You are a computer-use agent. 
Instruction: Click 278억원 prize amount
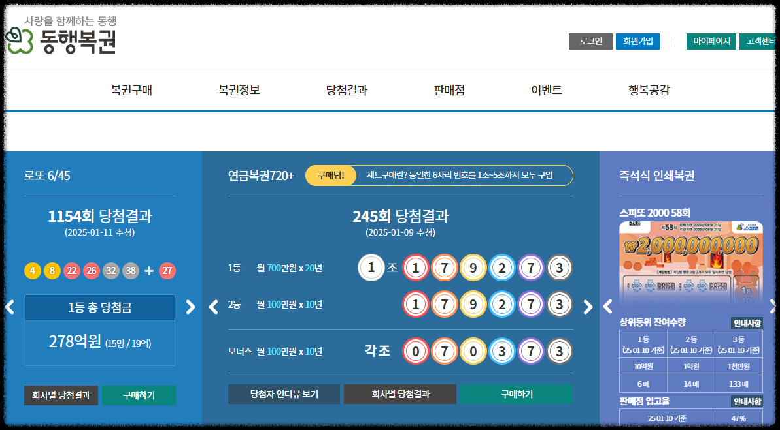click(75, 342)
